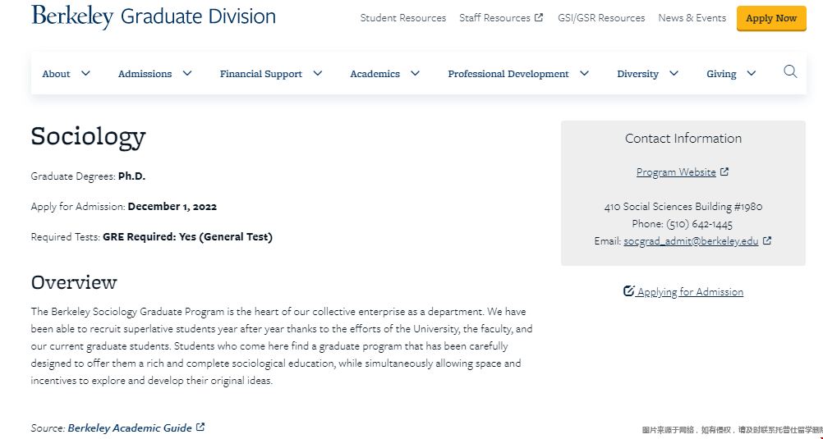Screen dimensions: 823x439
Task: Expand the Academics menu chevron
Action: 415,73
